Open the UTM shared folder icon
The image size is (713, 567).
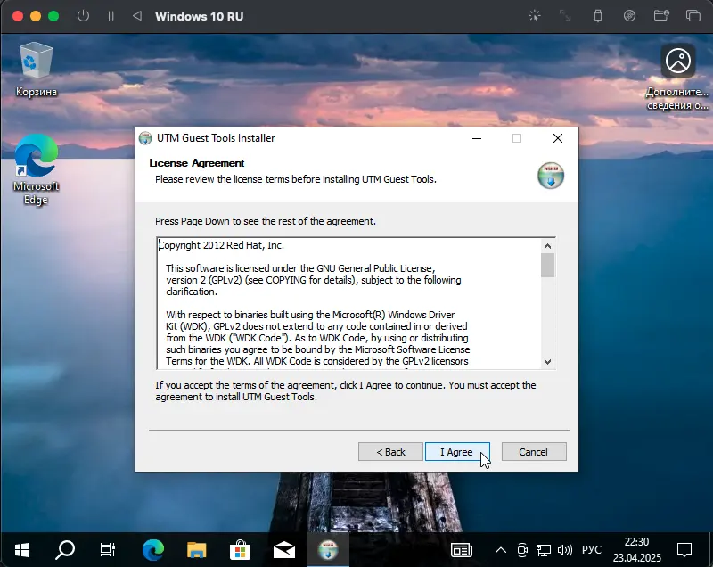click(661, 16)
